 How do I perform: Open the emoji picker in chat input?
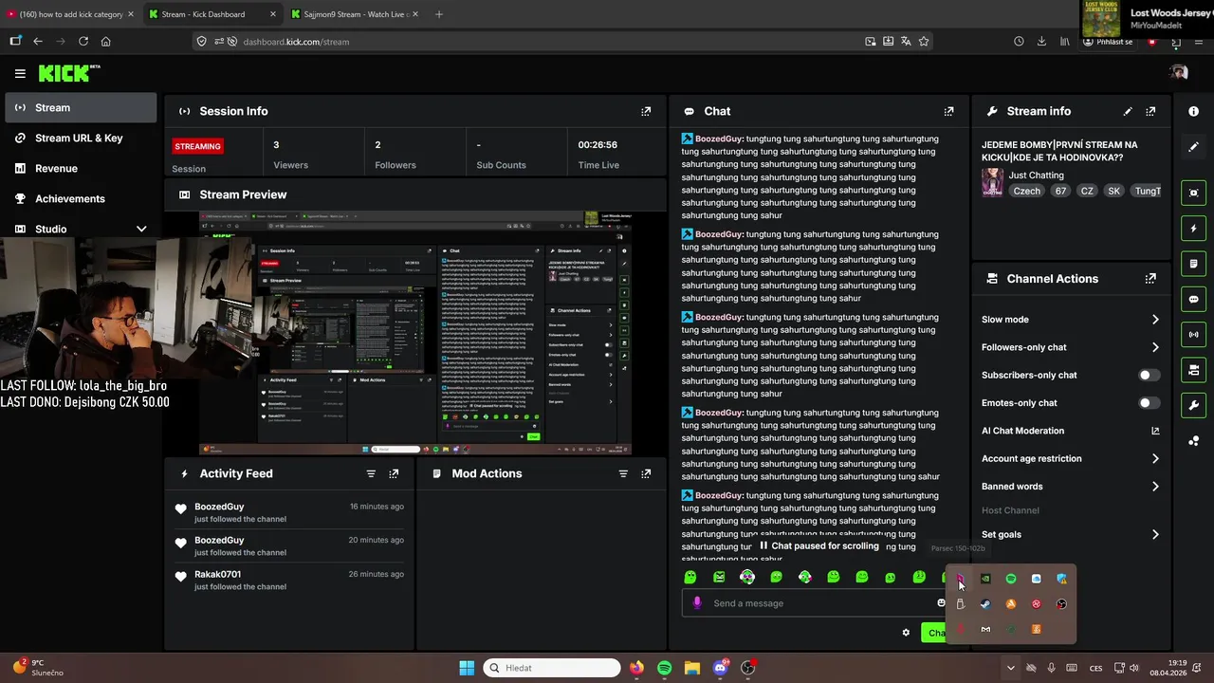tap(941, 603)
